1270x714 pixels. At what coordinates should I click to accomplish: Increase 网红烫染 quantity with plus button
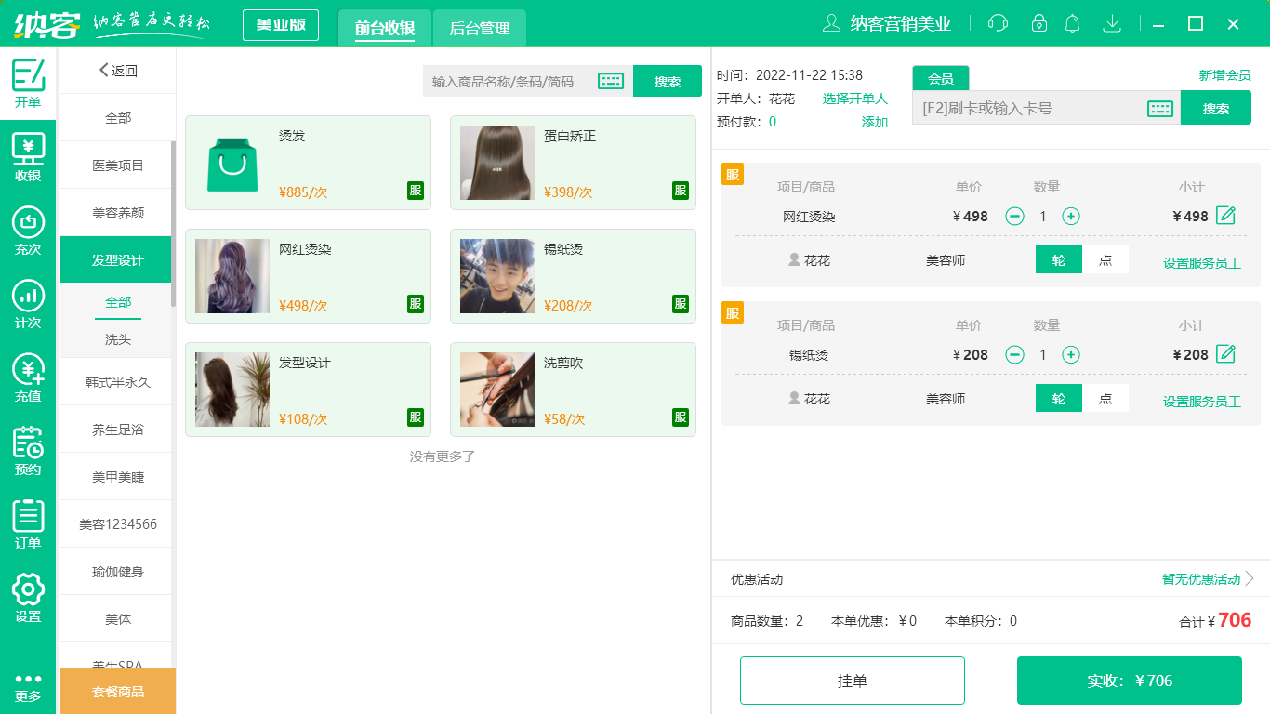coord(1072,216)
